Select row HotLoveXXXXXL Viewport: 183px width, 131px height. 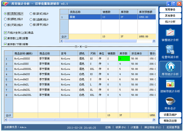click(80, 69)
